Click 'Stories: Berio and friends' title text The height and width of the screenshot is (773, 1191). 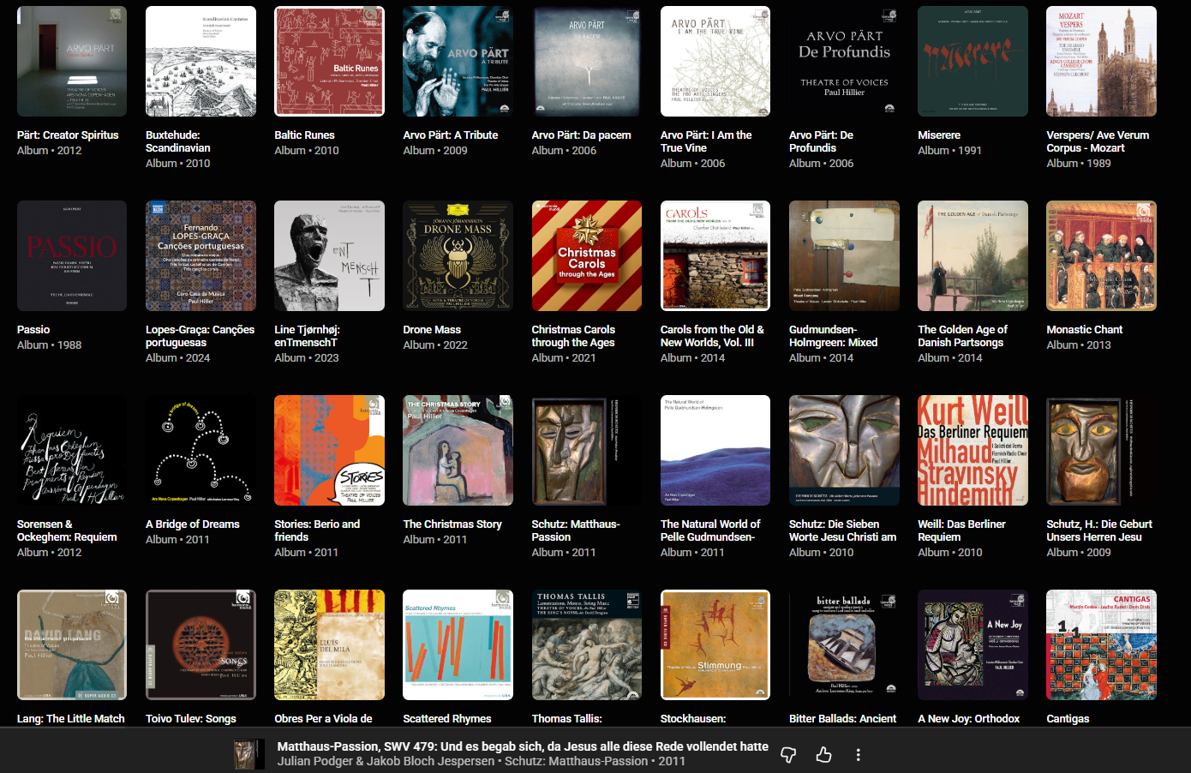317,530
